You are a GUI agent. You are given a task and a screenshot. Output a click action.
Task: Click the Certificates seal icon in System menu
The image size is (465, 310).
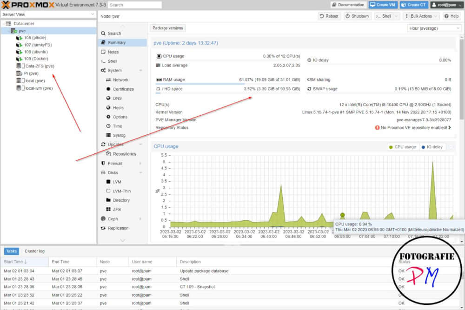[x=108, y=89]
